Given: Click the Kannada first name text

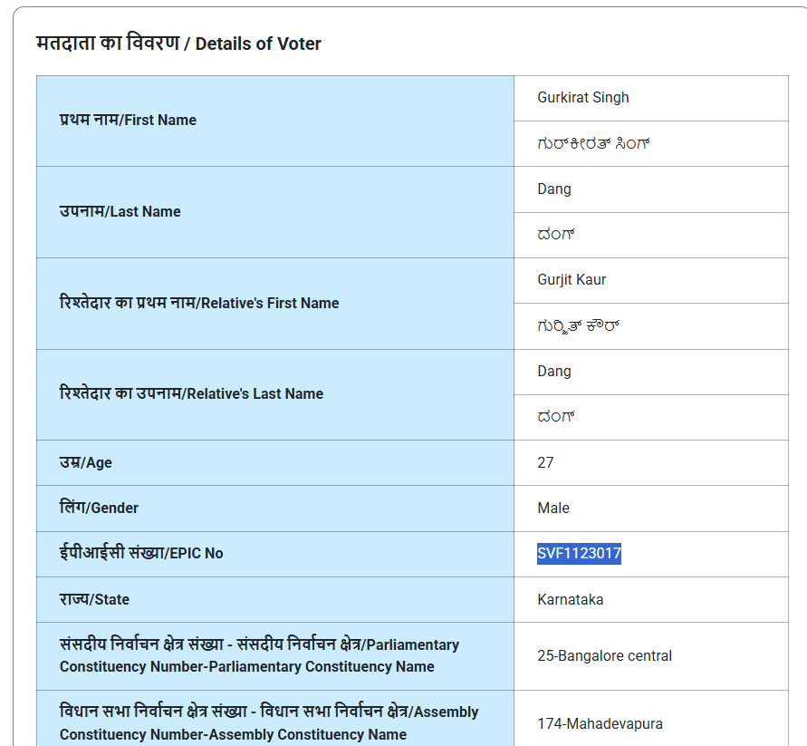Looking at the screenshot, I should [x=593, y=143].
